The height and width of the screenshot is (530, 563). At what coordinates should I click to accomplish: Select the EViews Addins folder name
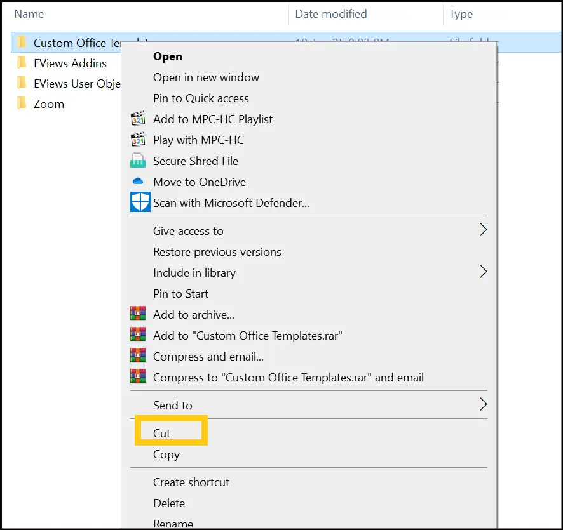click(70, 63)
